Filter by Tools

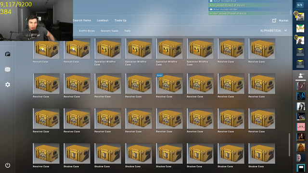pos(127,31)
